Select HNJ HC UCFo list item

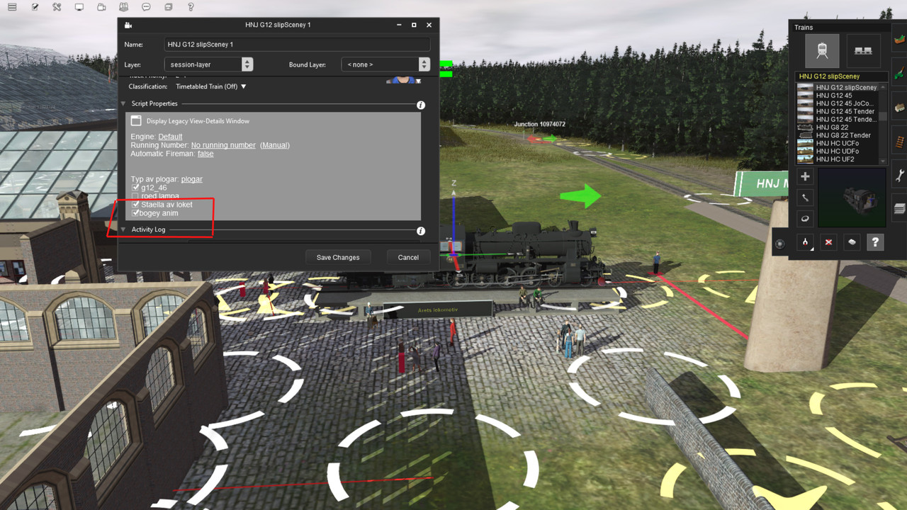pyautogui.click(x=838, y=143)
